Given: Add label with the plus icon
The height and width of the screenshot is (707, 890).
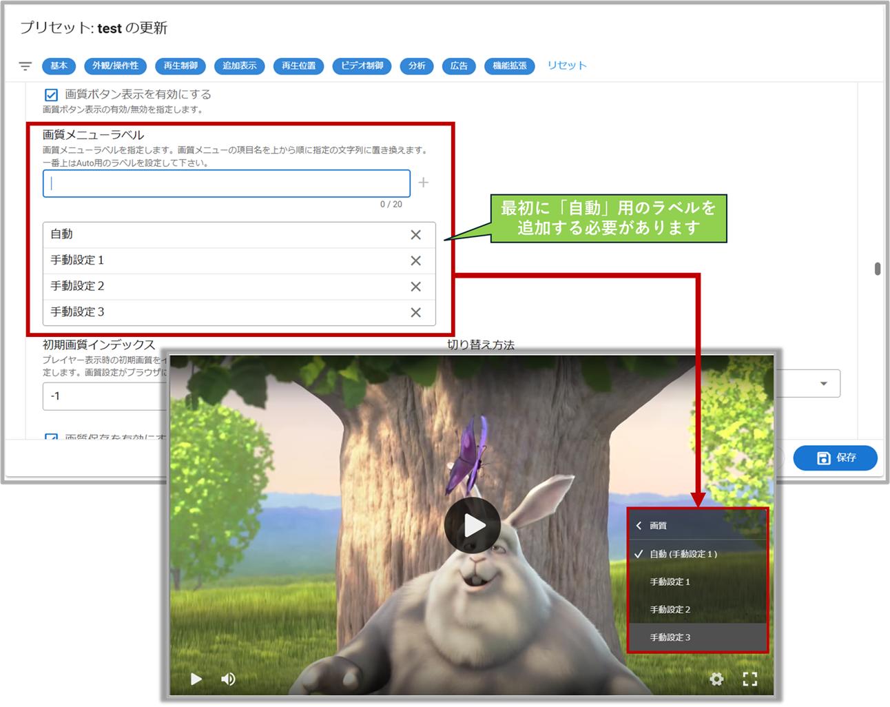Looking at the screenshot, I should point(424,183).
